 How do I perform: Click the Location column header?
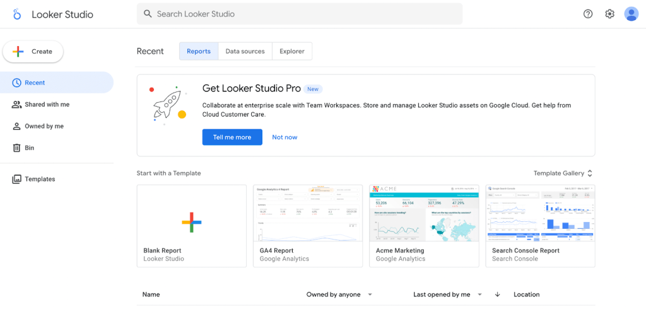tap(527, 294)
